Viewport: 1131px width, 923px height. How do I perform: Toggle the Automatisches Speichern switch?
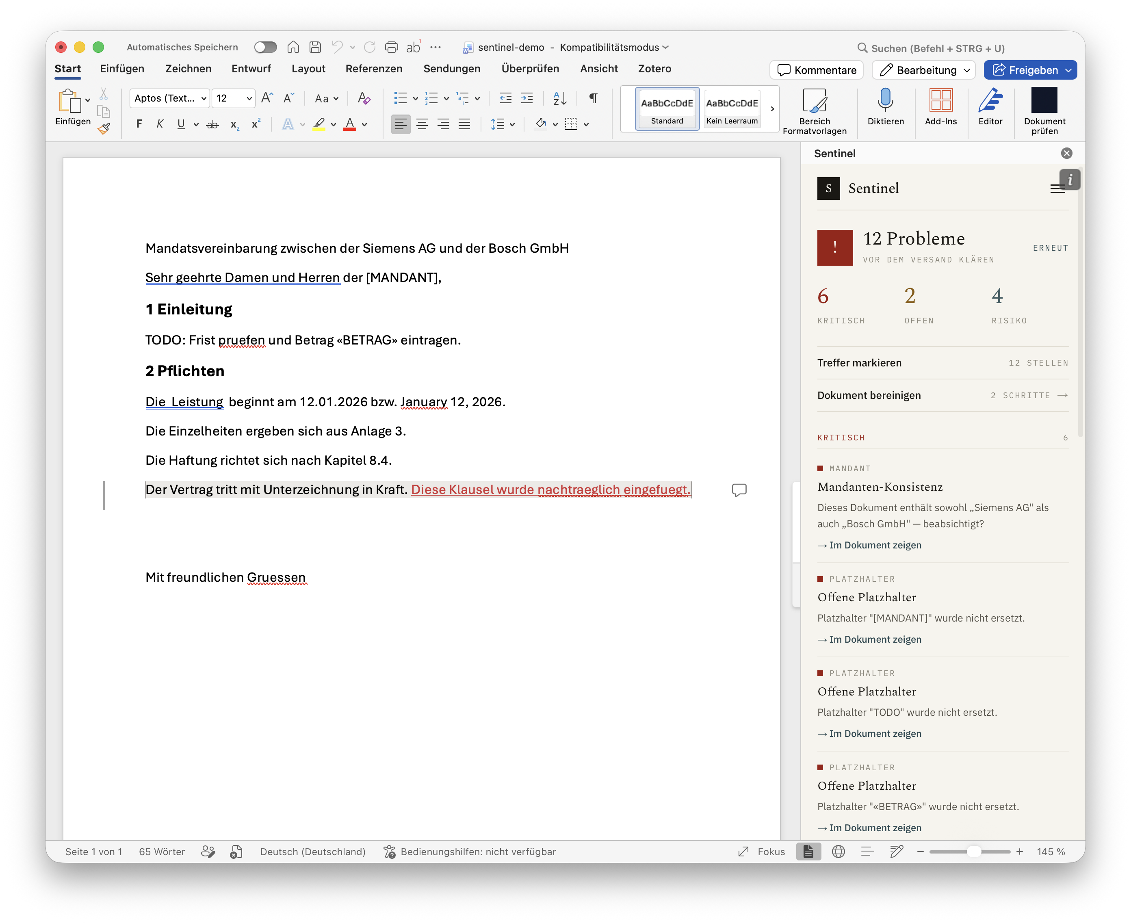click(265, 47)
